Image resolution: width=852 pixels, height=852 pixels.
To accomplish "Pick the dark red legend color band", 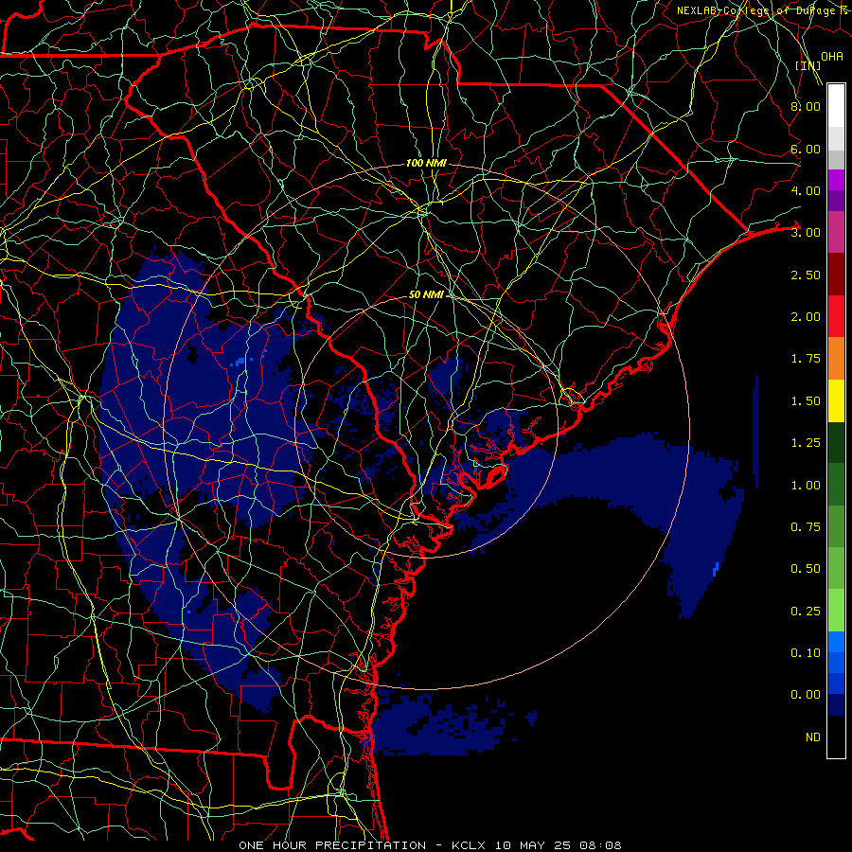I will [x=836, y=275].
